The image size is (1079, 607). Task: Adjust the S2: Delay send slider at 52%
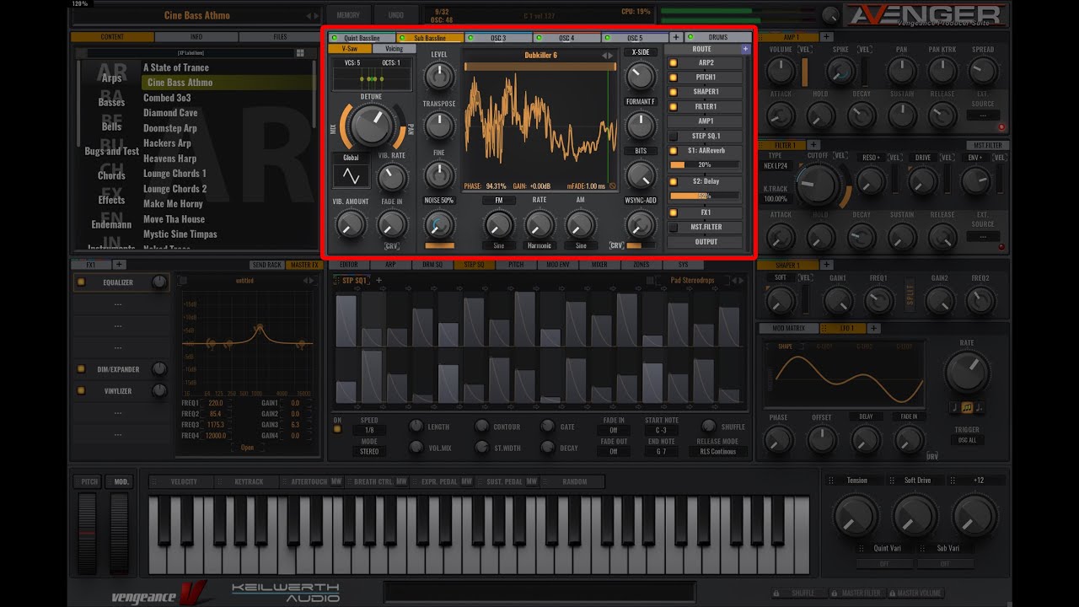[705, 196]
